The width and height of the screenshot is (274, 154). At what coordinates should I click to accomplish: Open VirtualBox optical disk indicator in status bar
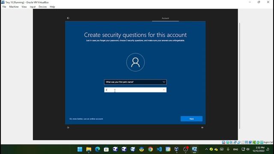pos(227,142)
